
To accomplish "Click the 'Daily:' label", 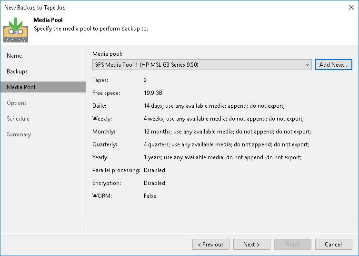I will [99, 106].
